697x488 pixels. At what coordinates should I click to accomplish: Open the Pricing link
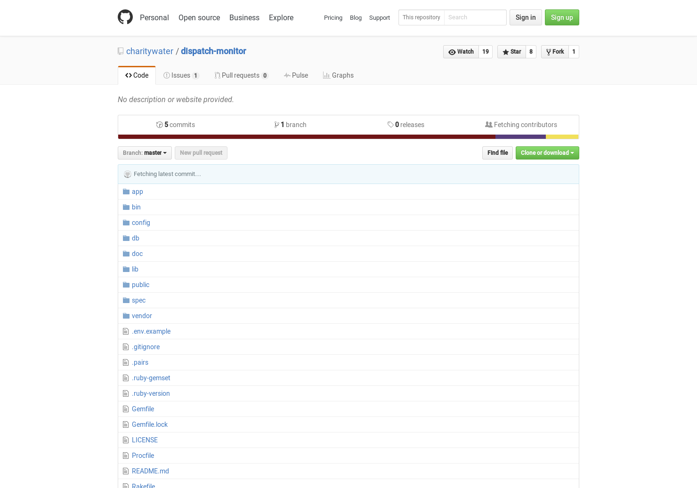(x=333, y=18)
